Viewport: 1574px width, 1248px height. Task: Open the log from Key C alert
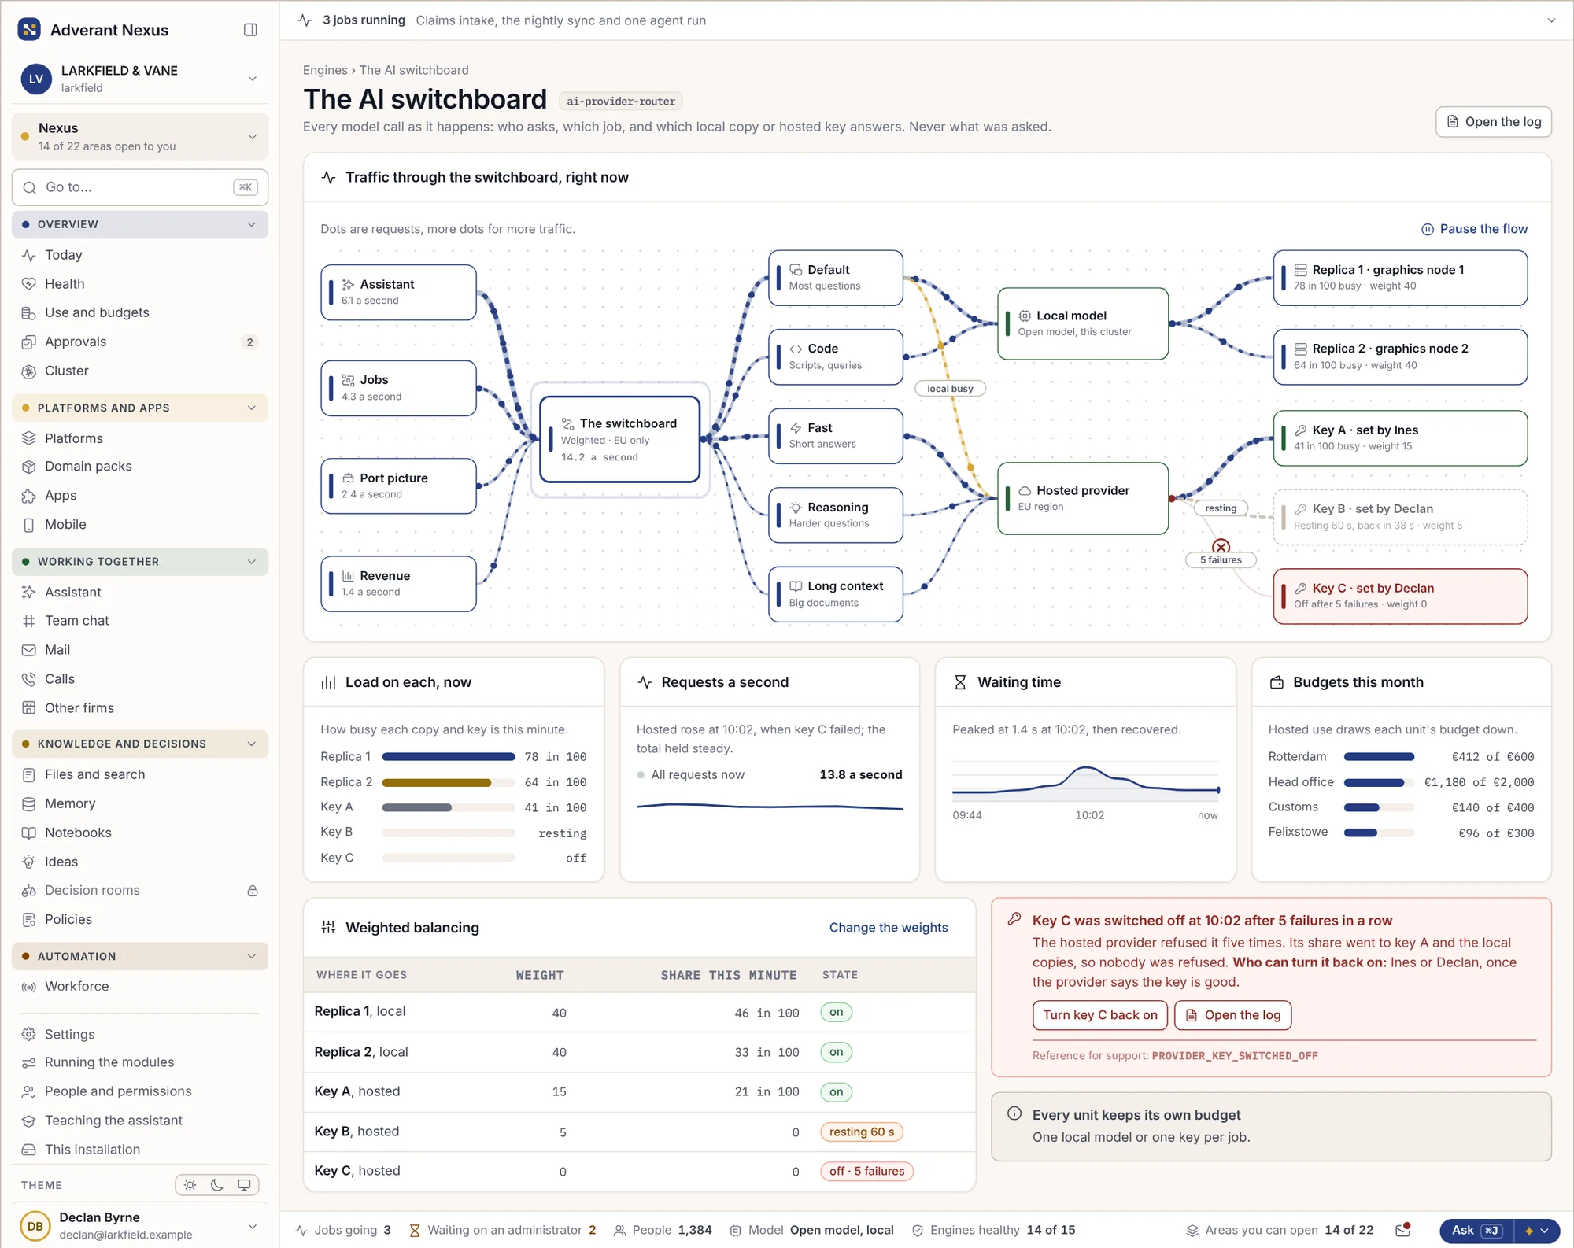point(1232,1015)
